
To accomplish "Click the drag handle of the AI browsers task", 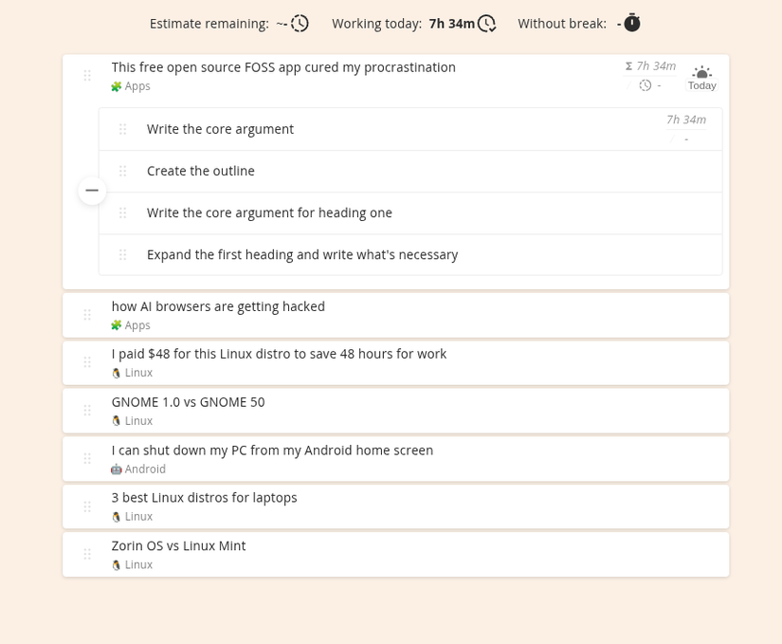I will pyautogui.click(x=86, y=314).
